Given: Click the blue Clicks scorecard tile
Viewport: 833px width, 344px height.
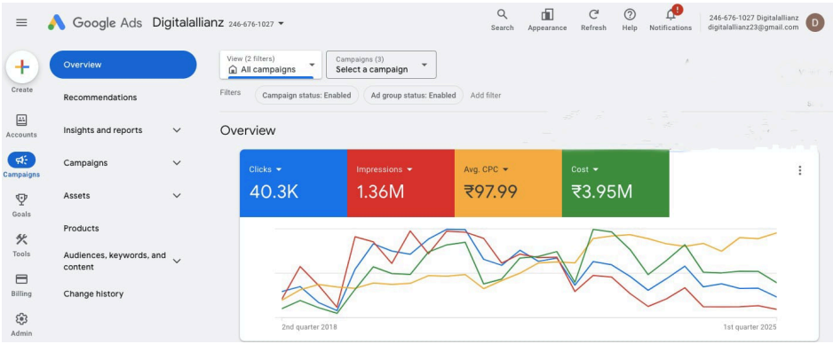Looking at the screenshot, I should point(293,184).
